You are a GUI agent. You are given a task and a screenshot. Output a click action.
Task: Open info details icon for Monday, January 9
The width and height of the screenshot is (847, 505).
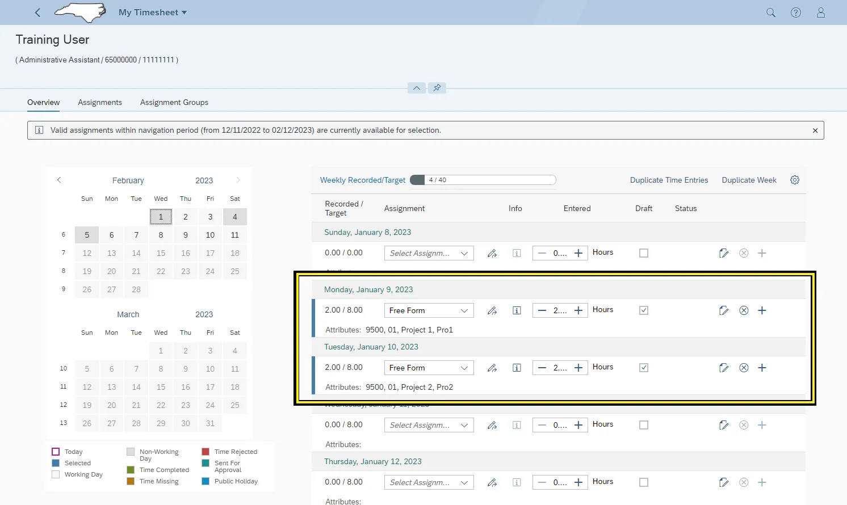click(517, 310)
